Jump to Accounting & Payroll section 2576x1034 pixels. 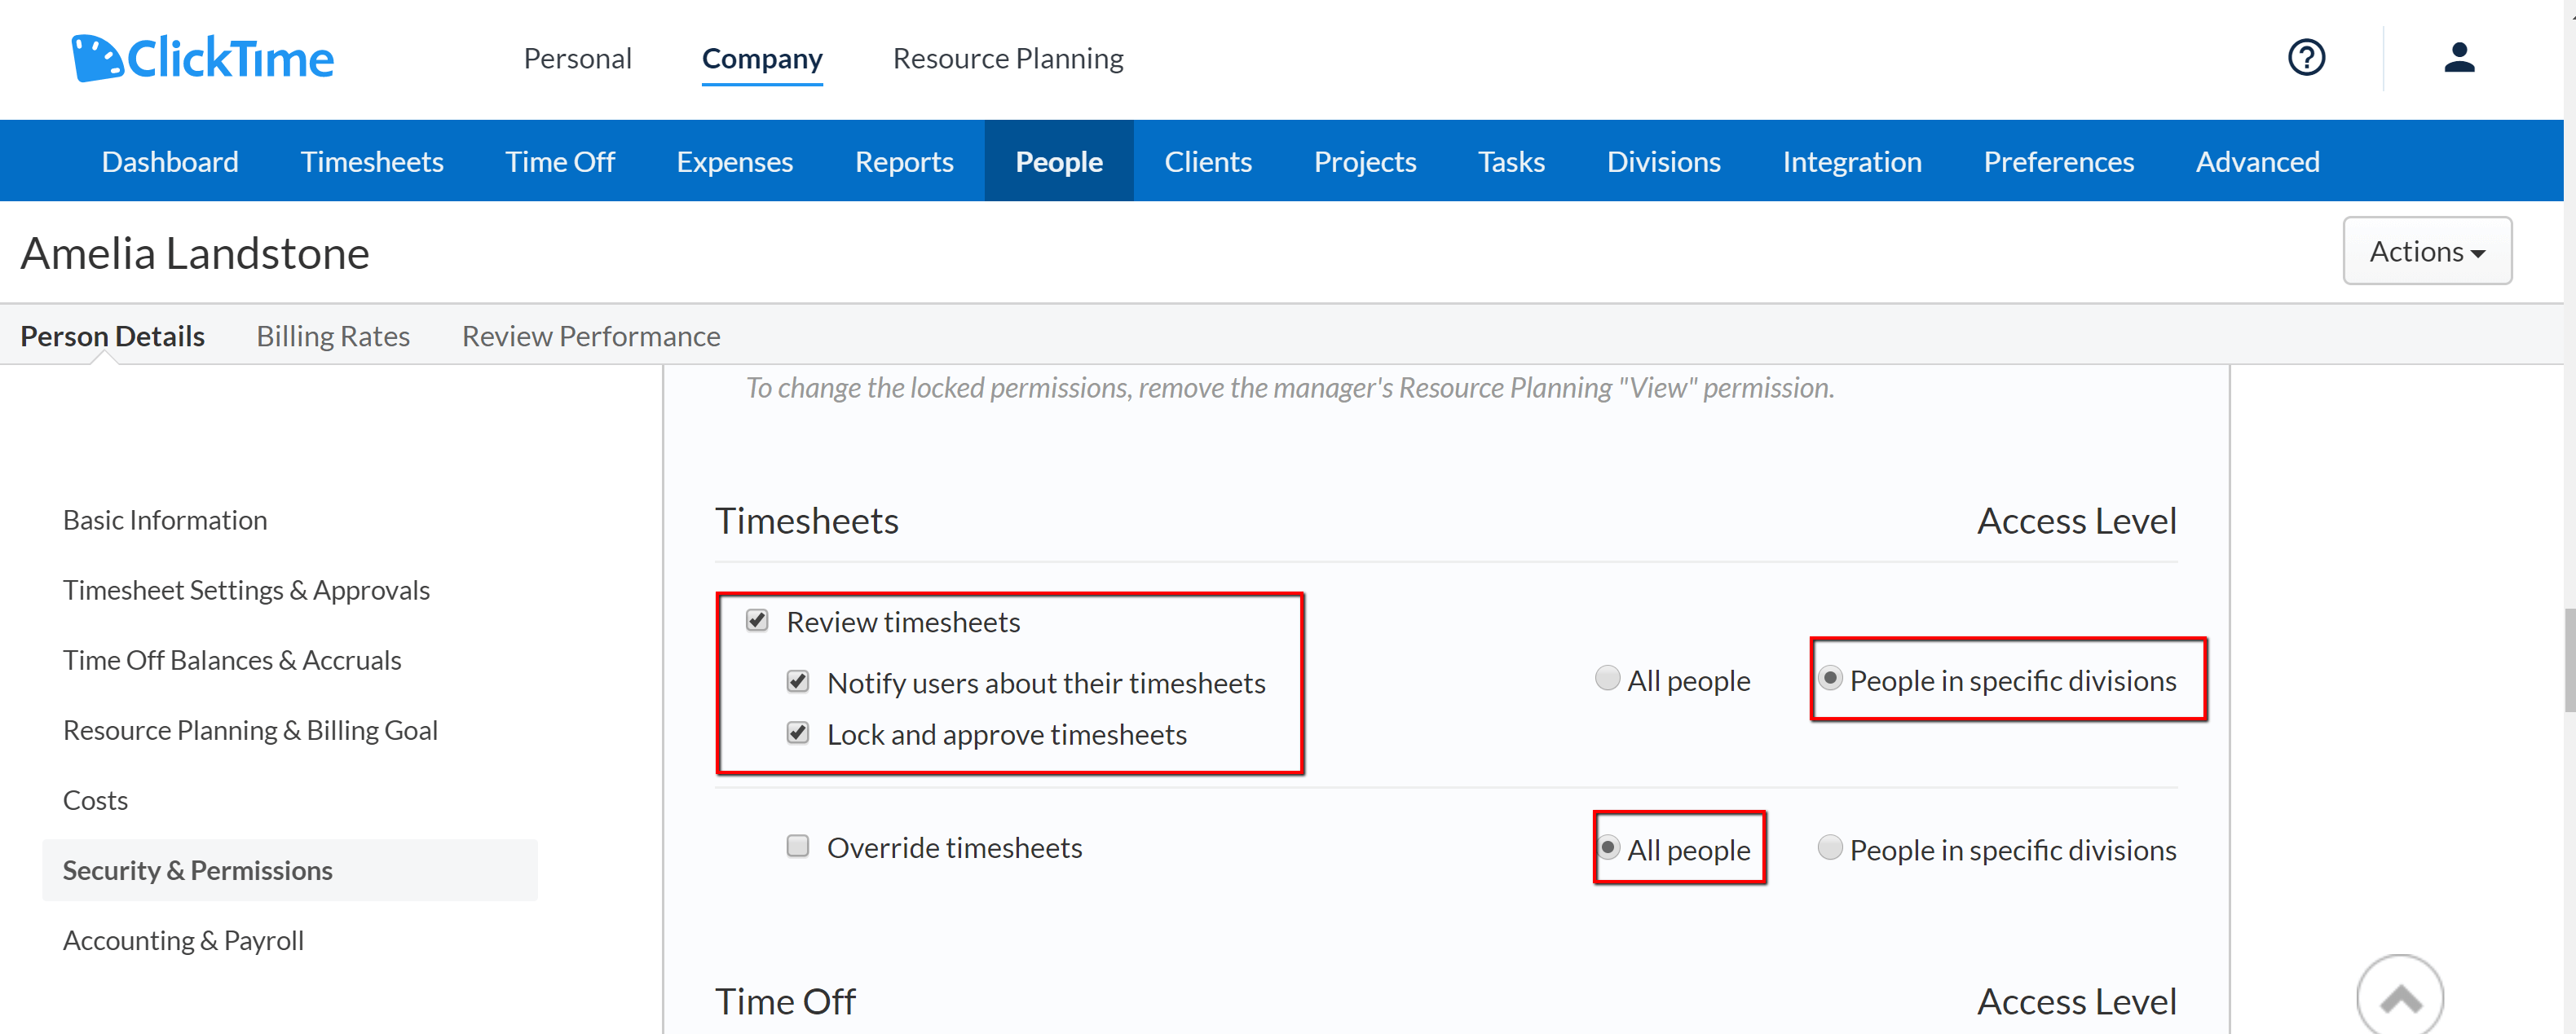183,940
